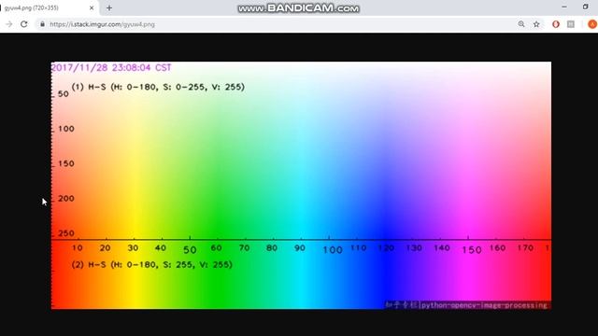Image resolution: width=598 pixels, height=336 pixels.
Task: Click the hue axis value 140
Action: click(x=442, y=248)
